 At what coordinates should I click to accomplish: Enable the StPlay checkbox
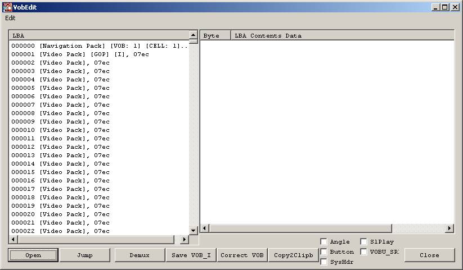363,242
